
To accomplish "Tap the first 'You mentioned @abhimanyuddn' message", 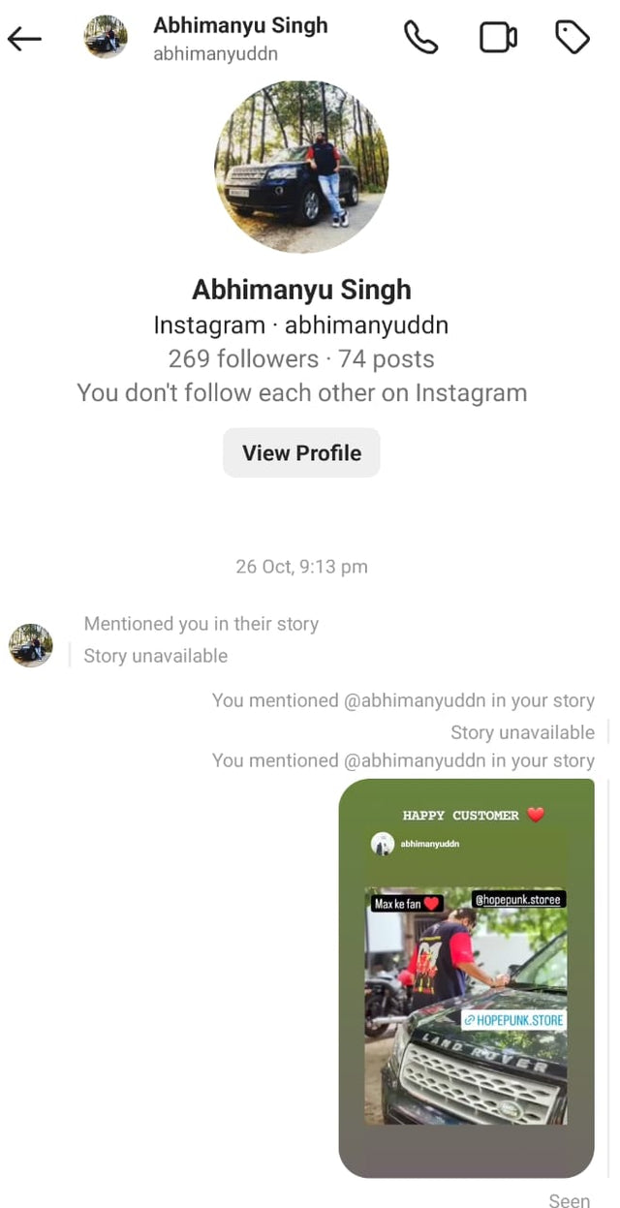I will (x=403, y=700).
